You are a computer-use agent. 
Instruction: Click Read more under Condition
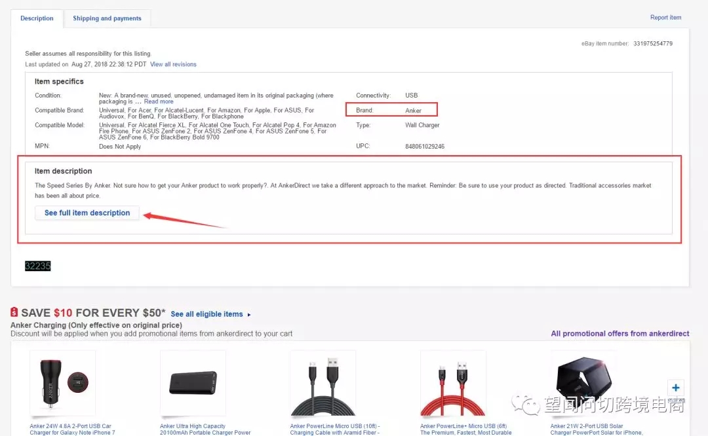[159, 101]
